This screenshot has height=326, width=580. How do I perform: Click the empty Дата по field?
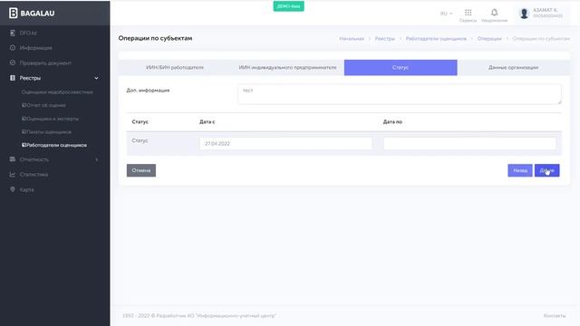click(469, 143)
